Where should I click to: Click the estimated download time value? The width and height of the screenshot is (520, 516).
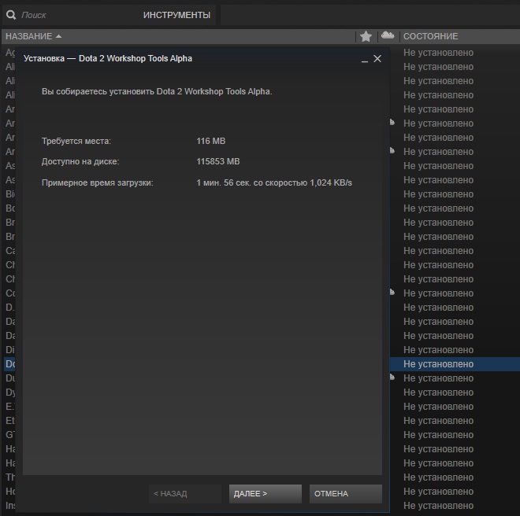click(x=274, y=183)
